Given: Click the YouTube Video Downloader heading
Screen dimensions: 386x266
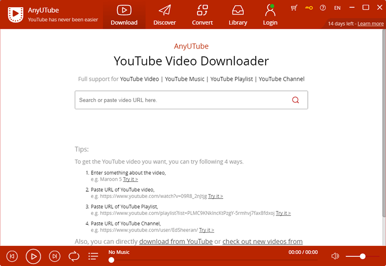Looking at the screenshot, I should (x=191, y=61).
